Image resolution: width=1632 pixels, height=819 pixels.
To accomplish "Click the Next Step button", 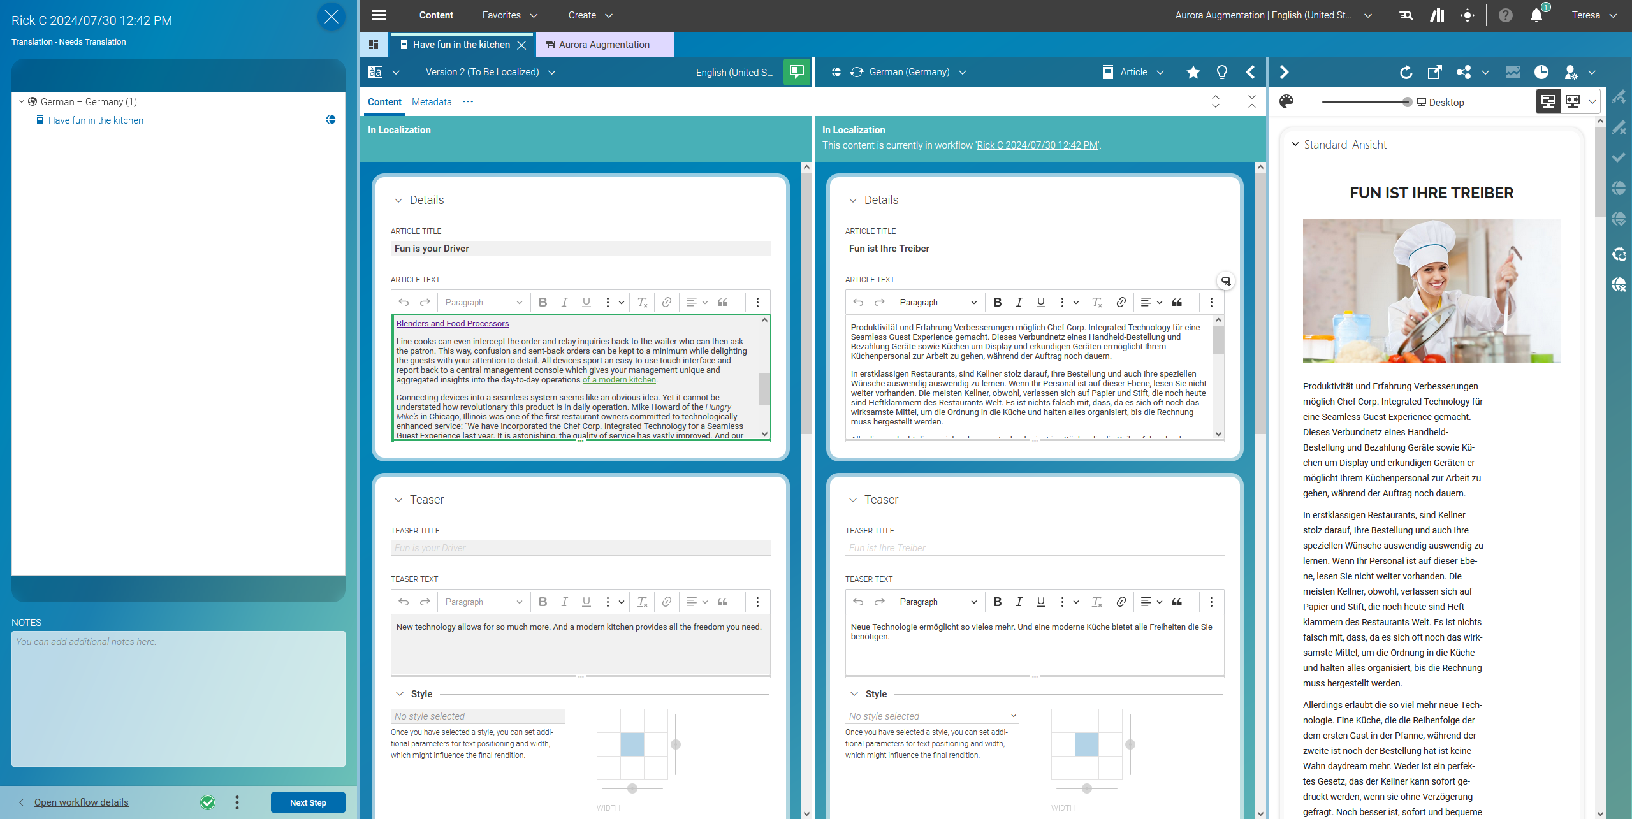I will 308,802.
